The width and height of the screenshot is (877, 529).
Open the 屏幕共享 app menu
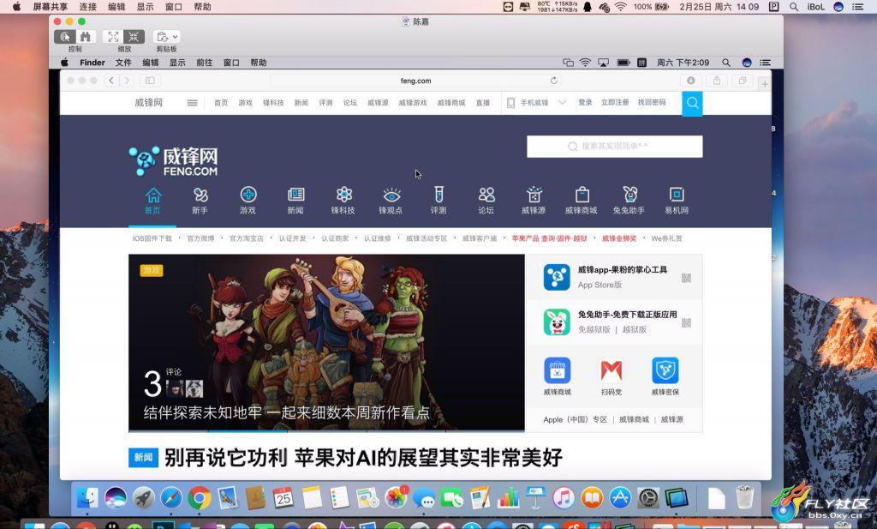click(50, 7)
